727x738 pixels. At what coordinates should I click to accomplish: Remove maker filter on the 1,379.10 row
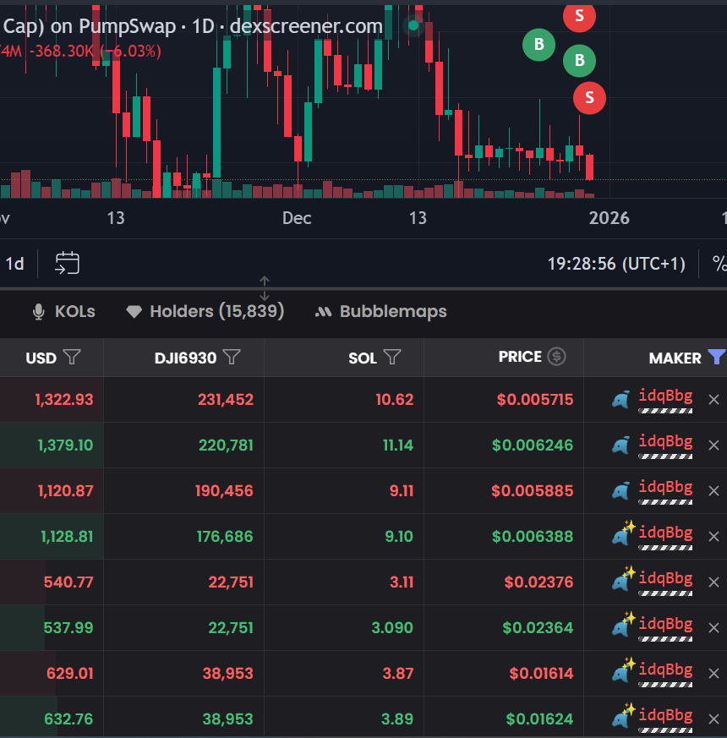[x=713, y=446]
